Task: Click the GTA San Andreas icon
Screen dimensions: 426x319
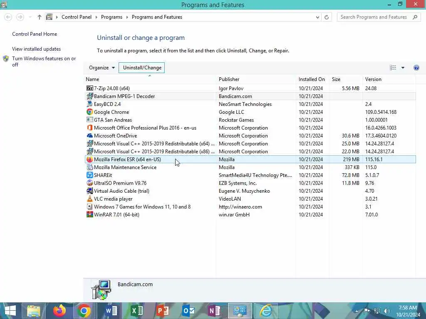Action: pyautogui.click(x=90, y=120)
